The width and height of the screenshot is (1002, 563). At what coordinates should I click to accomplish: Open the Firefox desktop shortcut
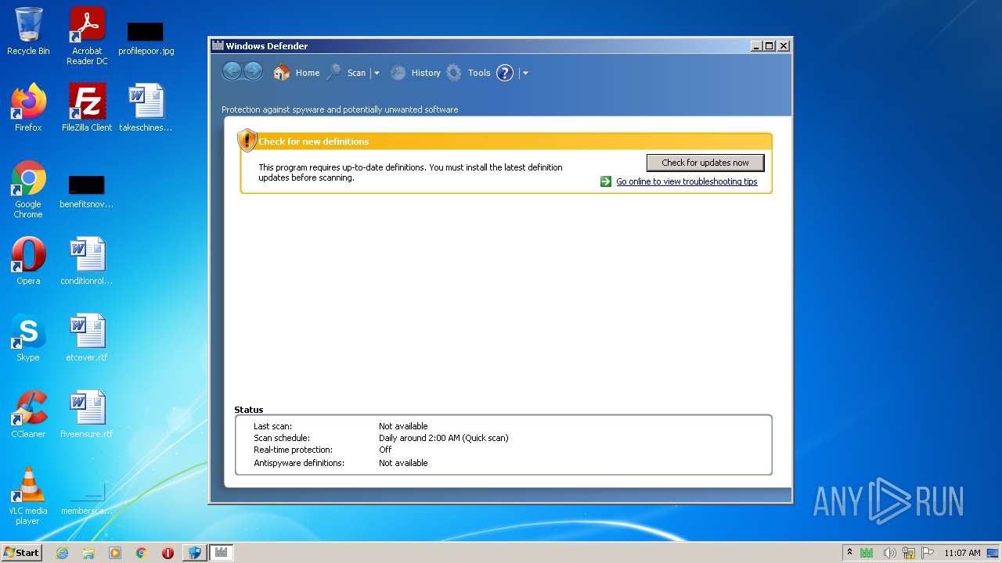[x=28, y=107]
